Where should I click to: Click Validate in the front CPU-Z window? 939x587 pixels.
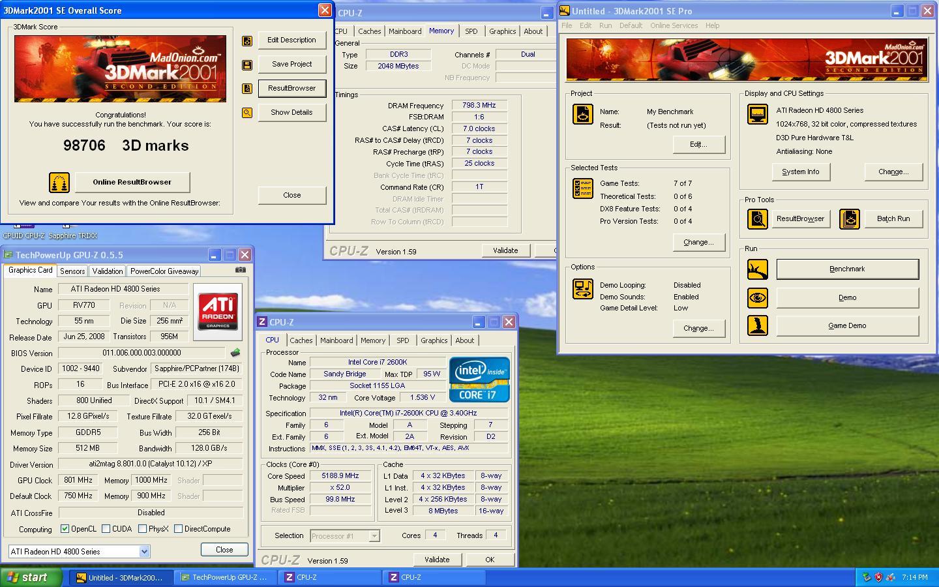point(437,560)
